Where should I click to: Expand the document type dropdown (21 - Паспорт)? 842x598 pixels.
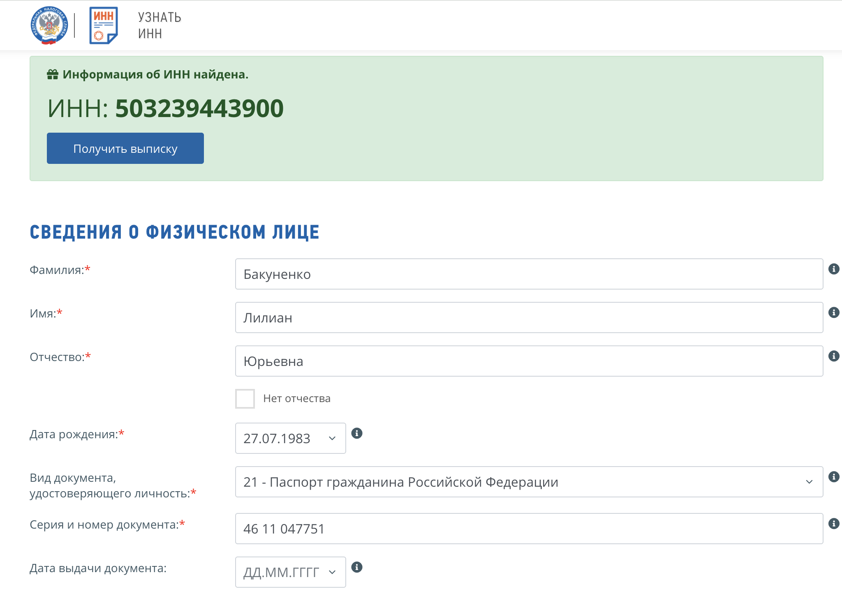(529, 482)
